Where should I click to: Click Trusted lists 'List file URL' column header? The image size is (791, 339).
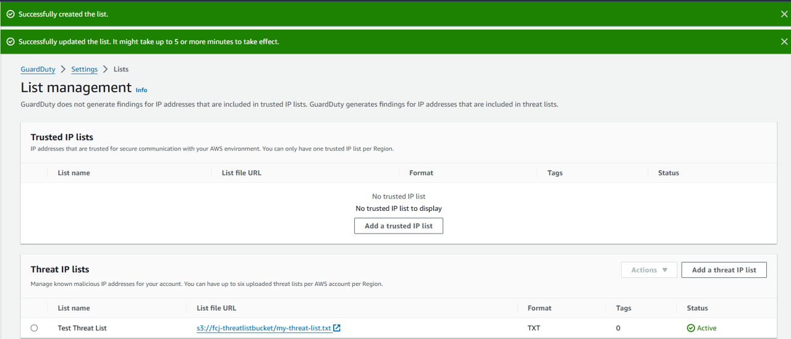tap(242, 173)
